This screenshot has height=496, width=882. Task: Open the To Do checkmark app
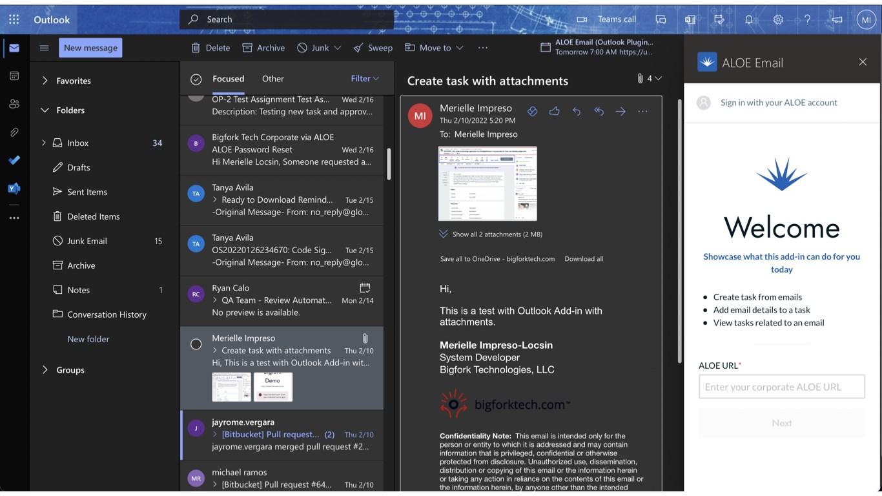[14, 160]
